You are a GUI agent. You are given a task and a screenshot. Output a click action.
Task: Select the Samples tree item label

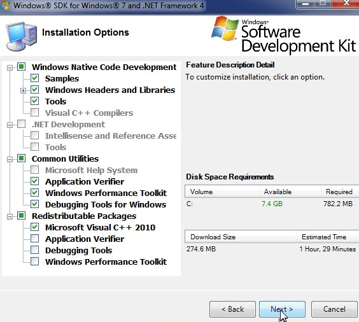click(x=62, y=79)
